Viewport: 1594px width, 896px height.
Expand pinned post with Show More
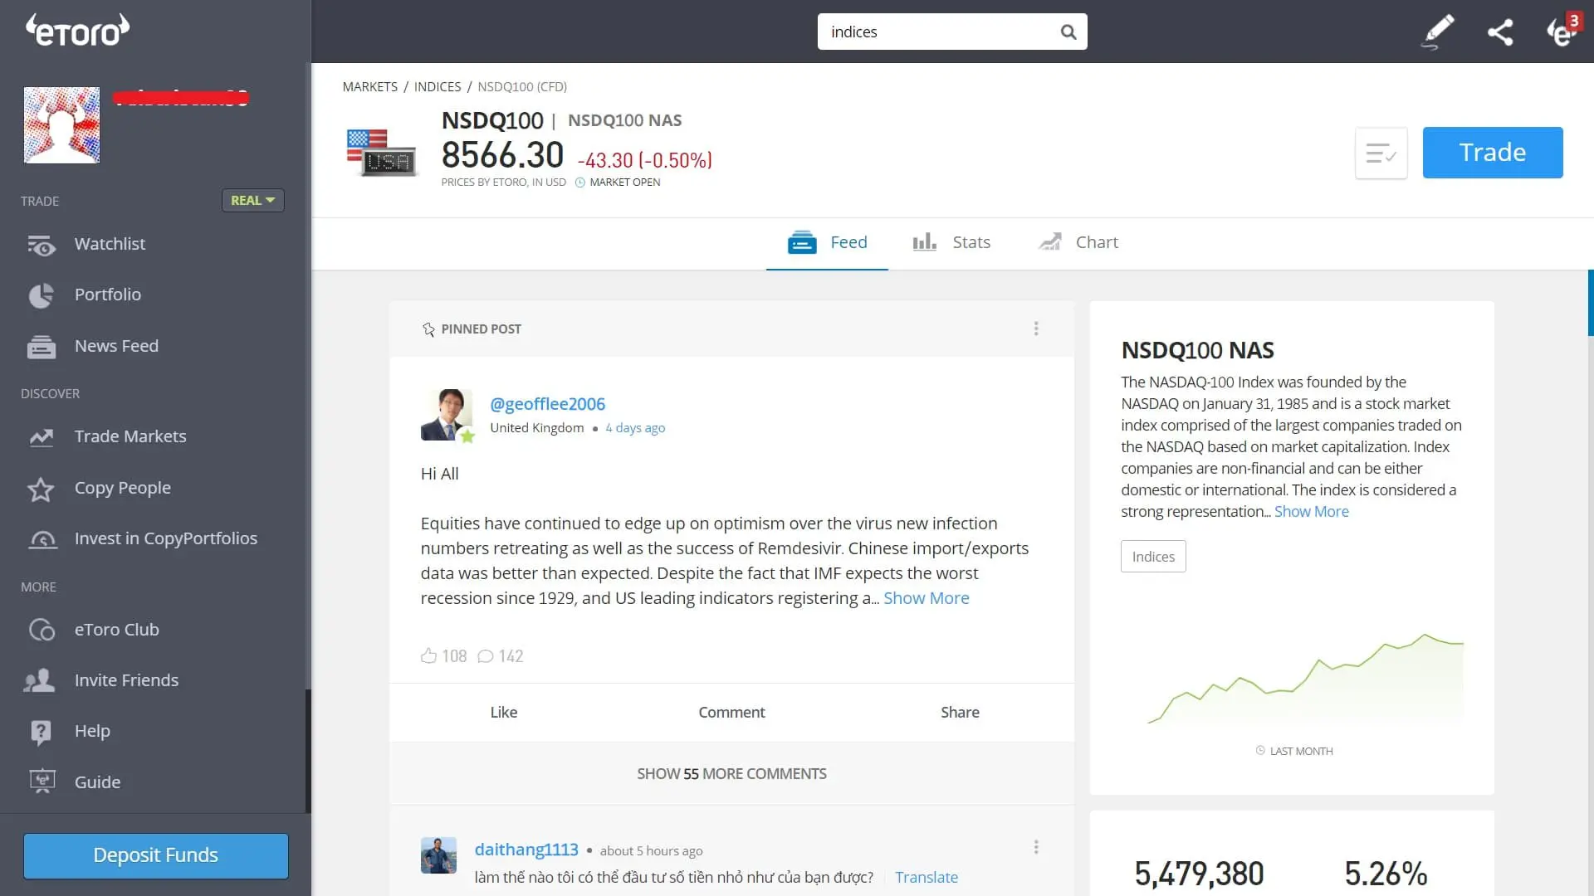[x=927, y=598]
